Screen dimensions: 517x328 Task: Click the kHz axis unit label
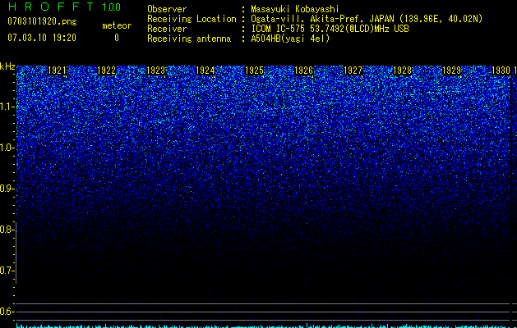click(x=7, y=66)
